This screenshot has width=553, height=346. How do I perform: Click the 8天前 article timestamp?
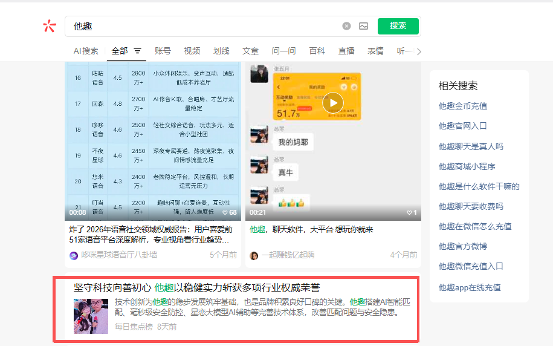pyautogui.click(x=167, y=327)
